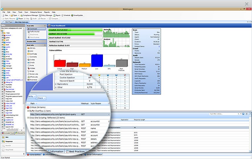
Task: Open Hidden under Host Info
Action: point(31,68)
